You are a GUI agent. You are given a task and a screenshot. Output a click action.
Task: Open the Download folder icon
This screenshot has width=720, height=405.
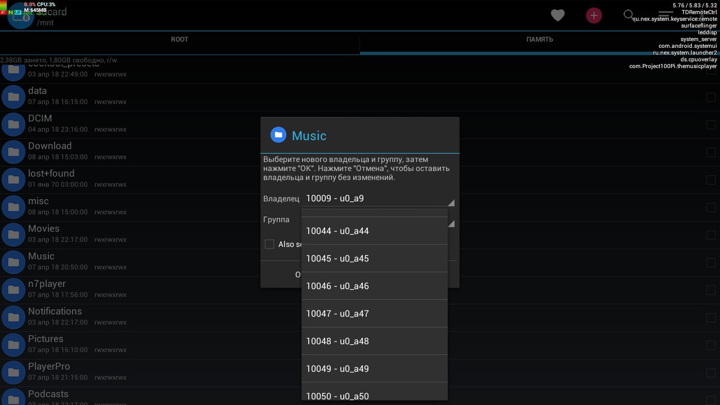pos(13,152)
